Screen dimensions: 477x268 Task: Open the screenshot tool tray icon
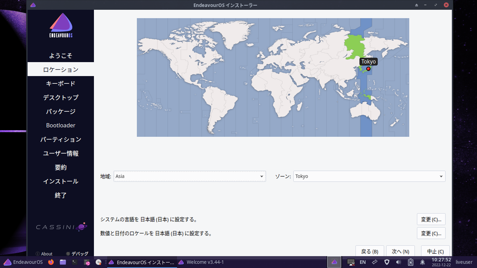click(351, 262)
